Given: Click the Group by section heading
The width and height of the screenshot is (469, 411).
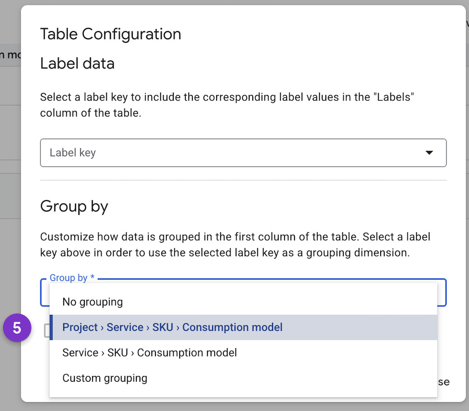Looking at the screenshot, I should coord(74,207).
